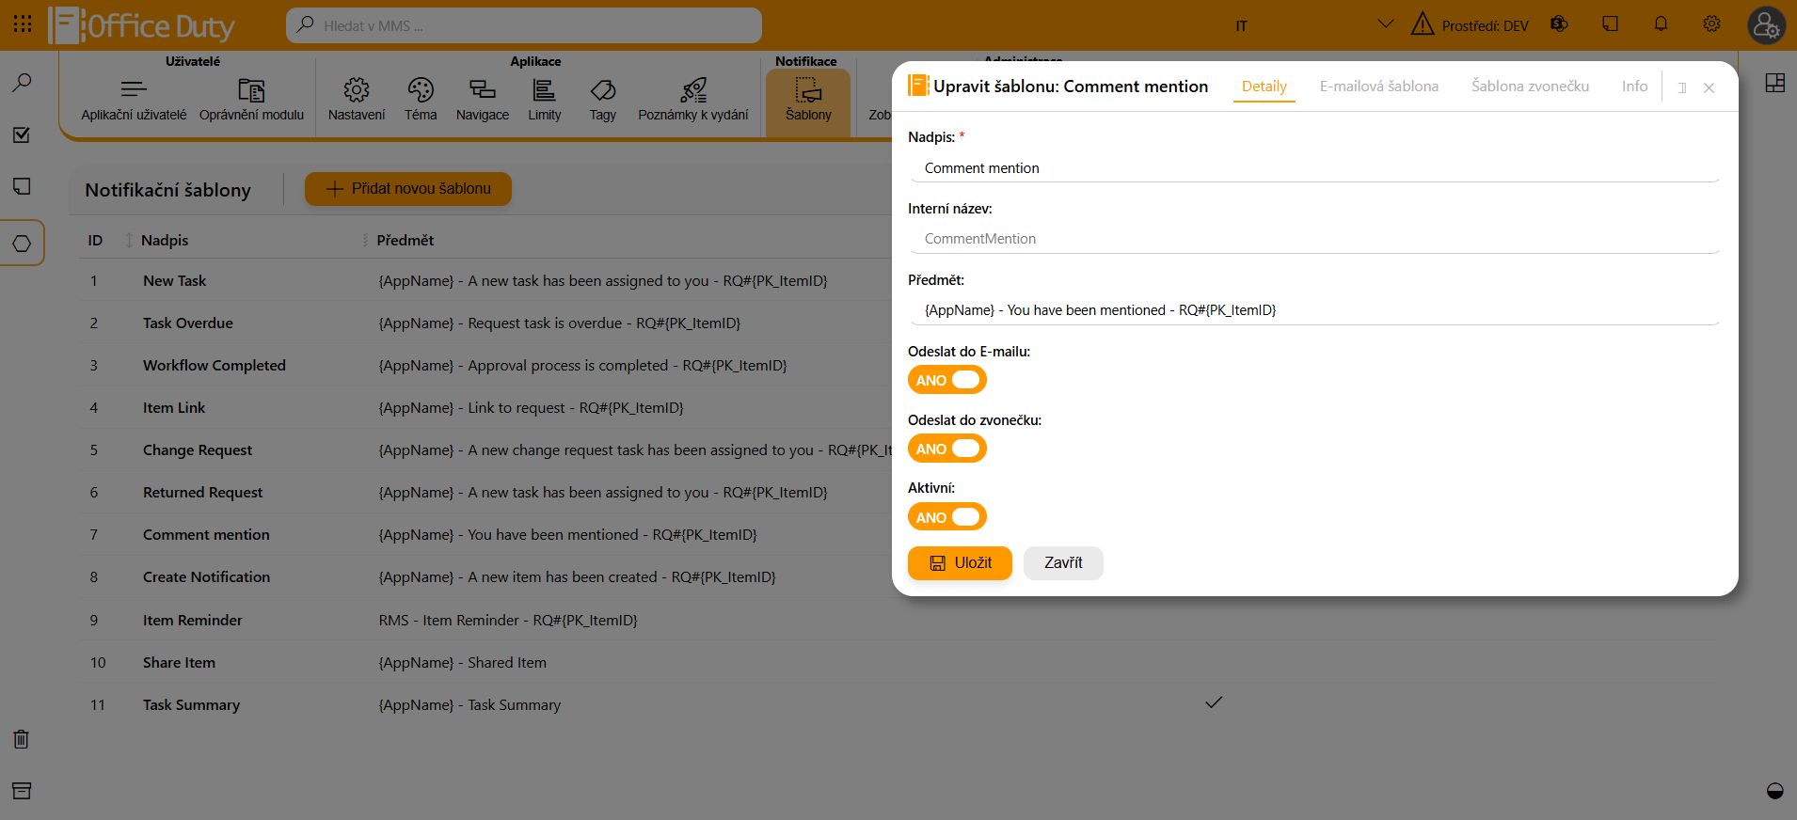
Task: Click the left sidebar search icon
Action: 22,83
